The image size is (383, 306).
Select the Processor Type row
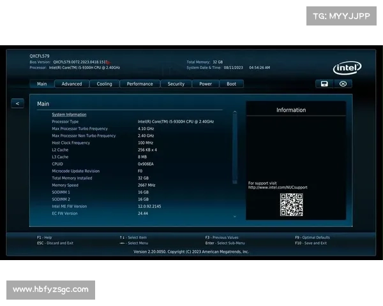[x=133, y=122]
